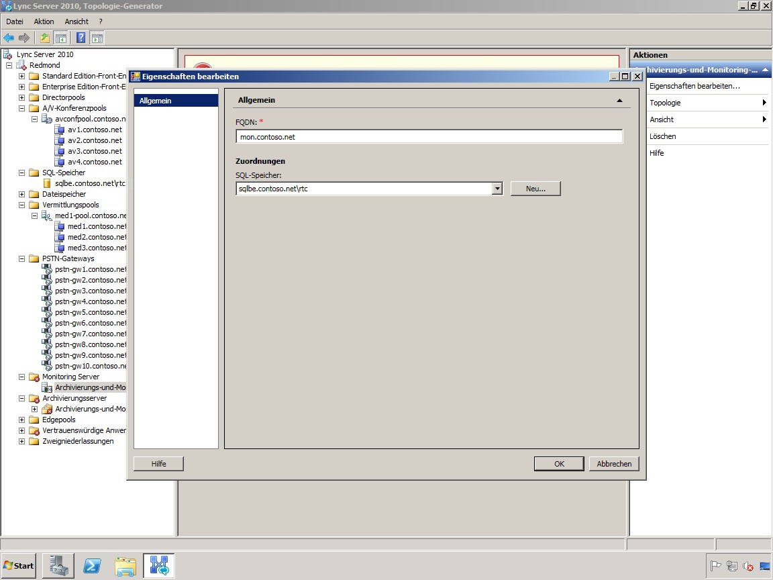Open PowerShell from the taskbar
773x580 pixels.
pos(92,566)
